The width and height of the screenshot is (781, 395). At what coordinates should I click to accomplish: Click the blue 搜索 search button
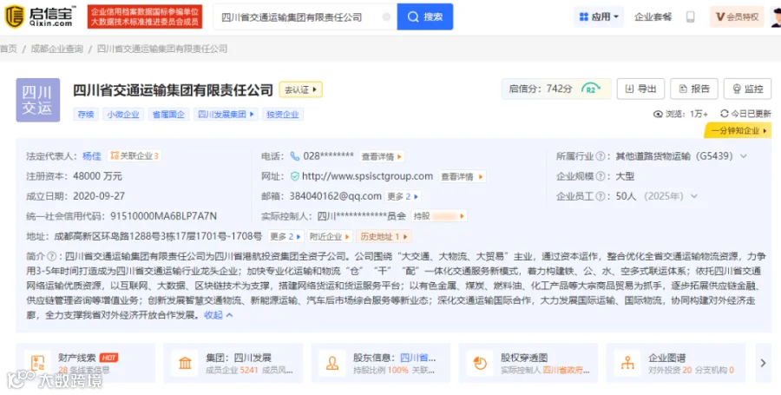click(x=425, y=17)
